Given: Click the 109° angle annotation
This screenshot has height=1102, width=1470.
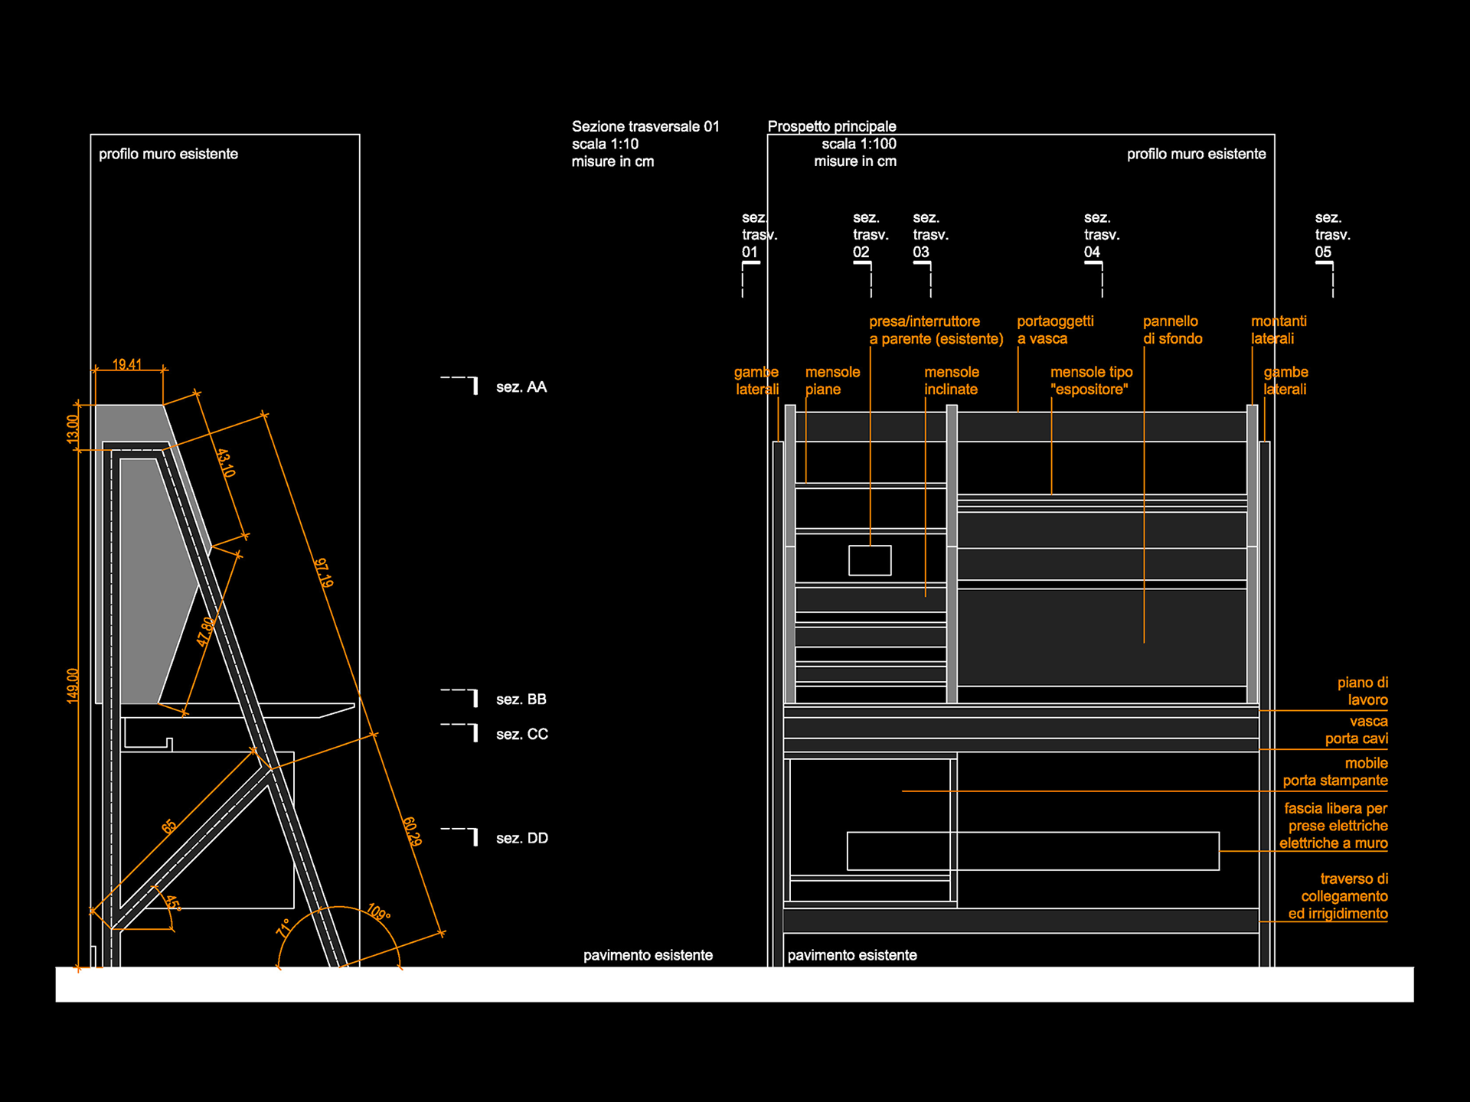Looking at the screenshot, I should coord(378,912).
